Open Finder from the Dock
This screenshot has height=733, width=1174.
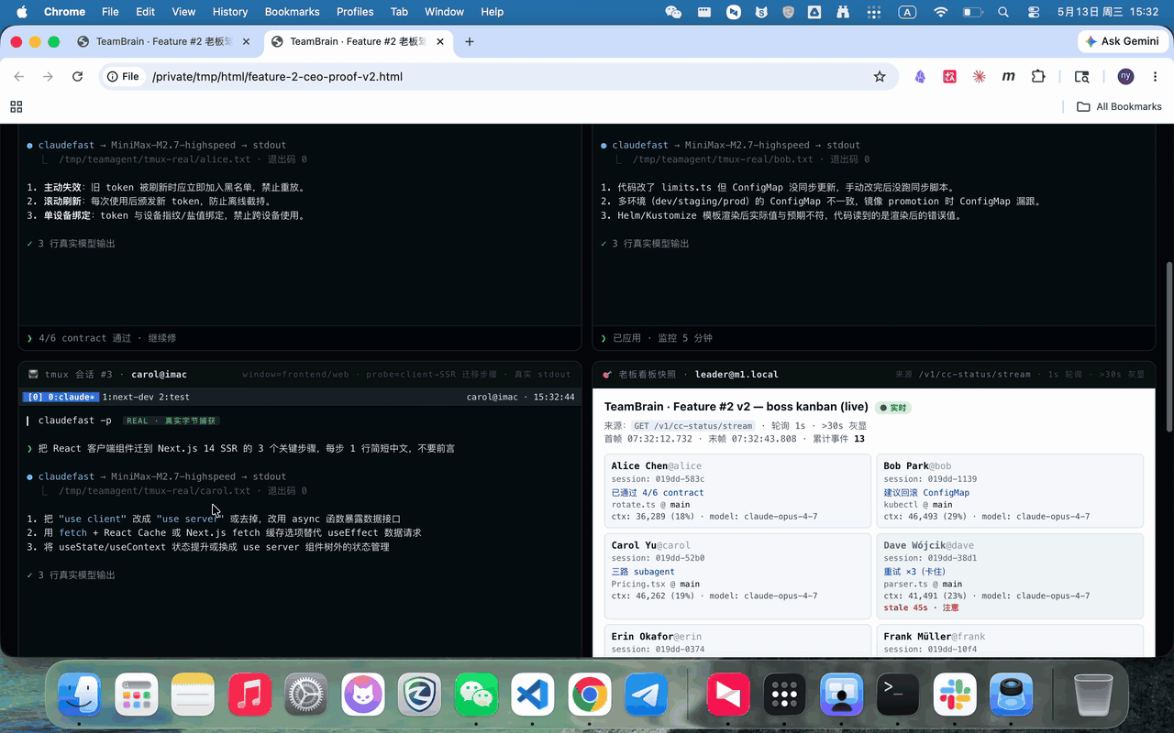pyautogui.click(x=80, y=694)
